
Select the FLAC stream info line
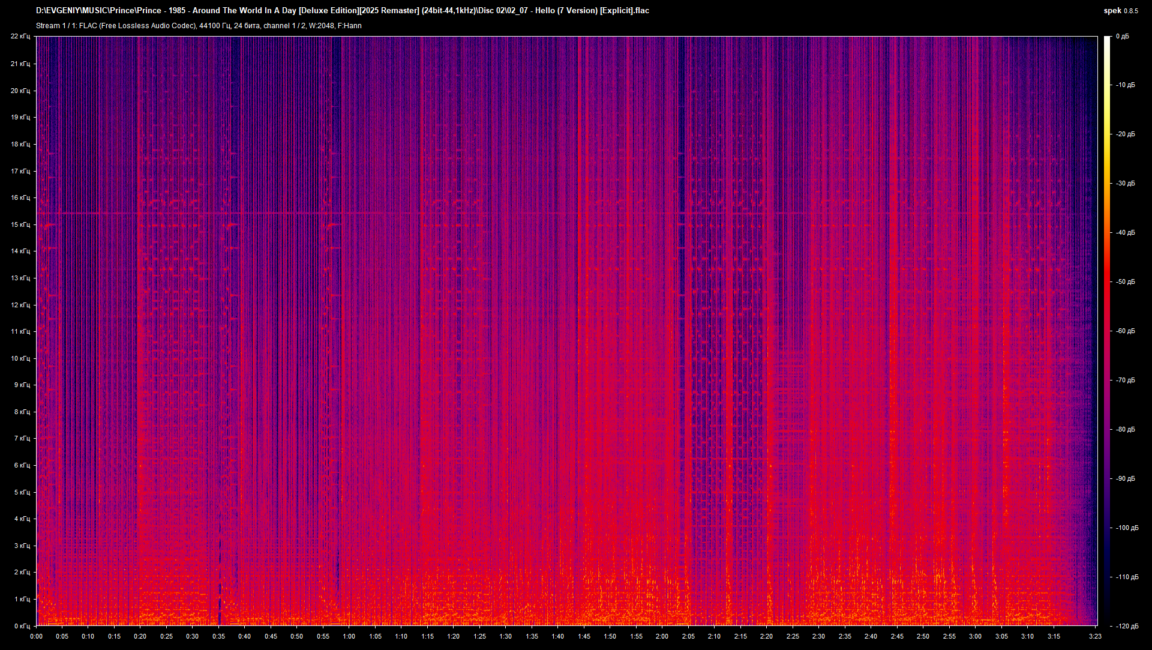198,25
